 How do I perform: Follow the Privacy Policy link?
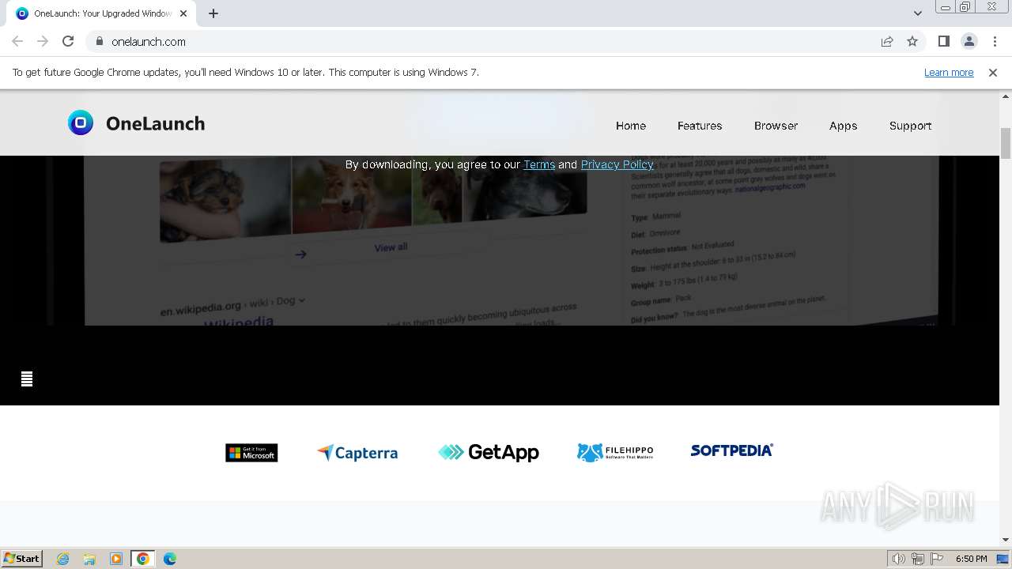pyautogui.click(x=617, y=164)
